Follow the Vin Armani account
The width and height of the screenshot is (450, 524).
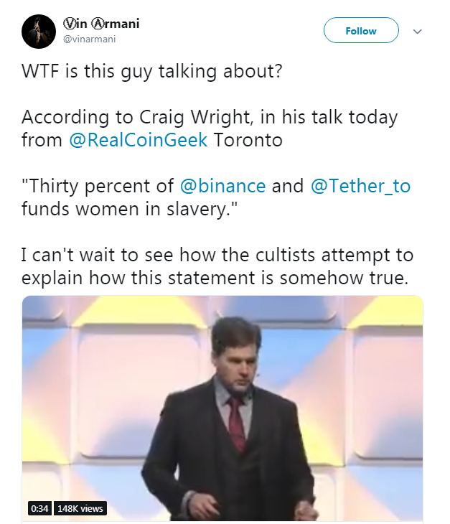(360, 31)
